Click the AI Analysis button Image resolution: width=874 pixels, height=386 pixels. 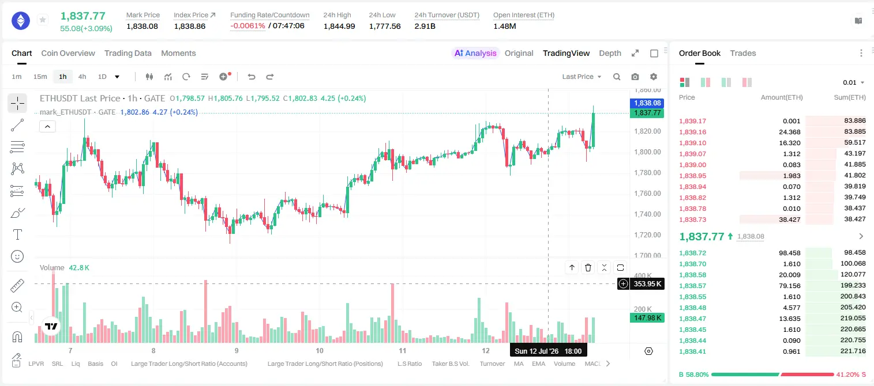click(x=475, y=53)
